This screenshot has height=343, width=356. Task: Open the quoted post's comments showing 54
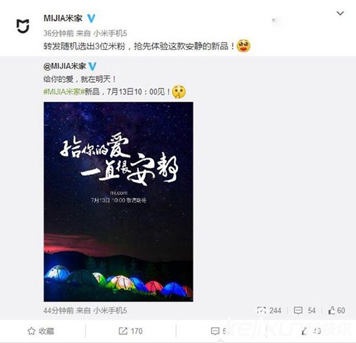click(x=304, y=310)
